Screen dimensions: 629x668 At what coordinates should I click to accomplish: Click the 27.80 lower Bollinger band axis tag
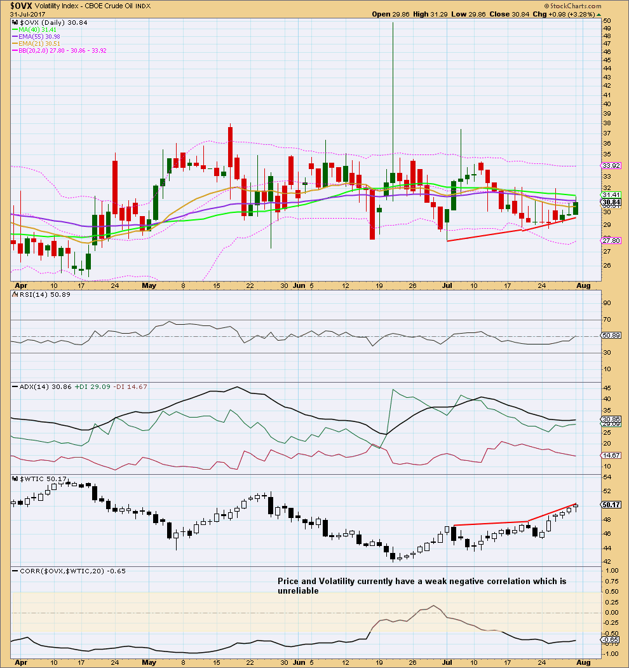pyautogui.click(x=611, y=241)
